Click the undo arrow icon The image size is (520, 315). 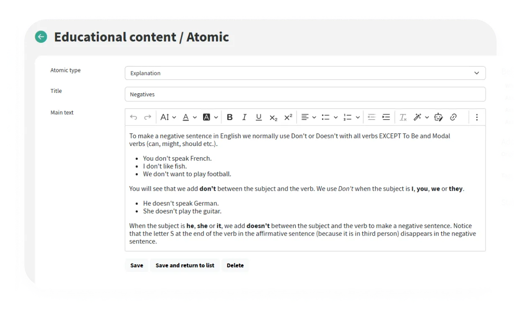click(x=134, y=117)
